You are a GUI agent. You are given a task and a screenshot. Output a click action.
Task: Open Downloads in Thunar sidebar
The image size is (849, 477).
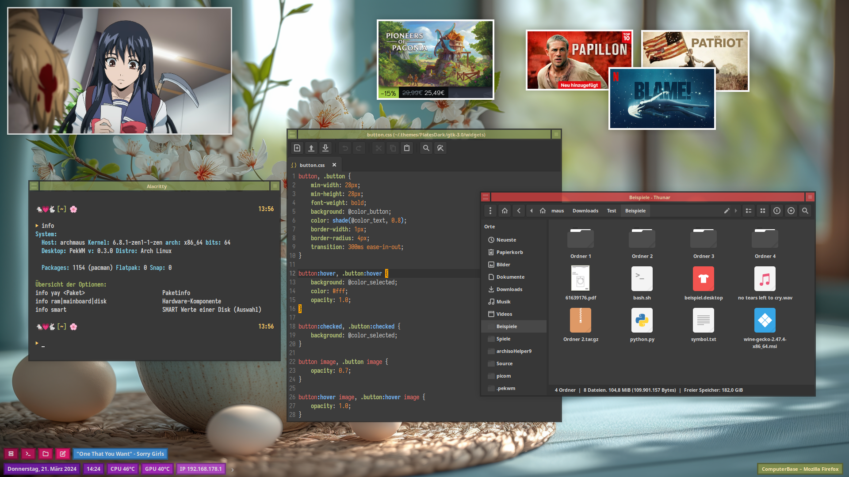tap(509, 289)
